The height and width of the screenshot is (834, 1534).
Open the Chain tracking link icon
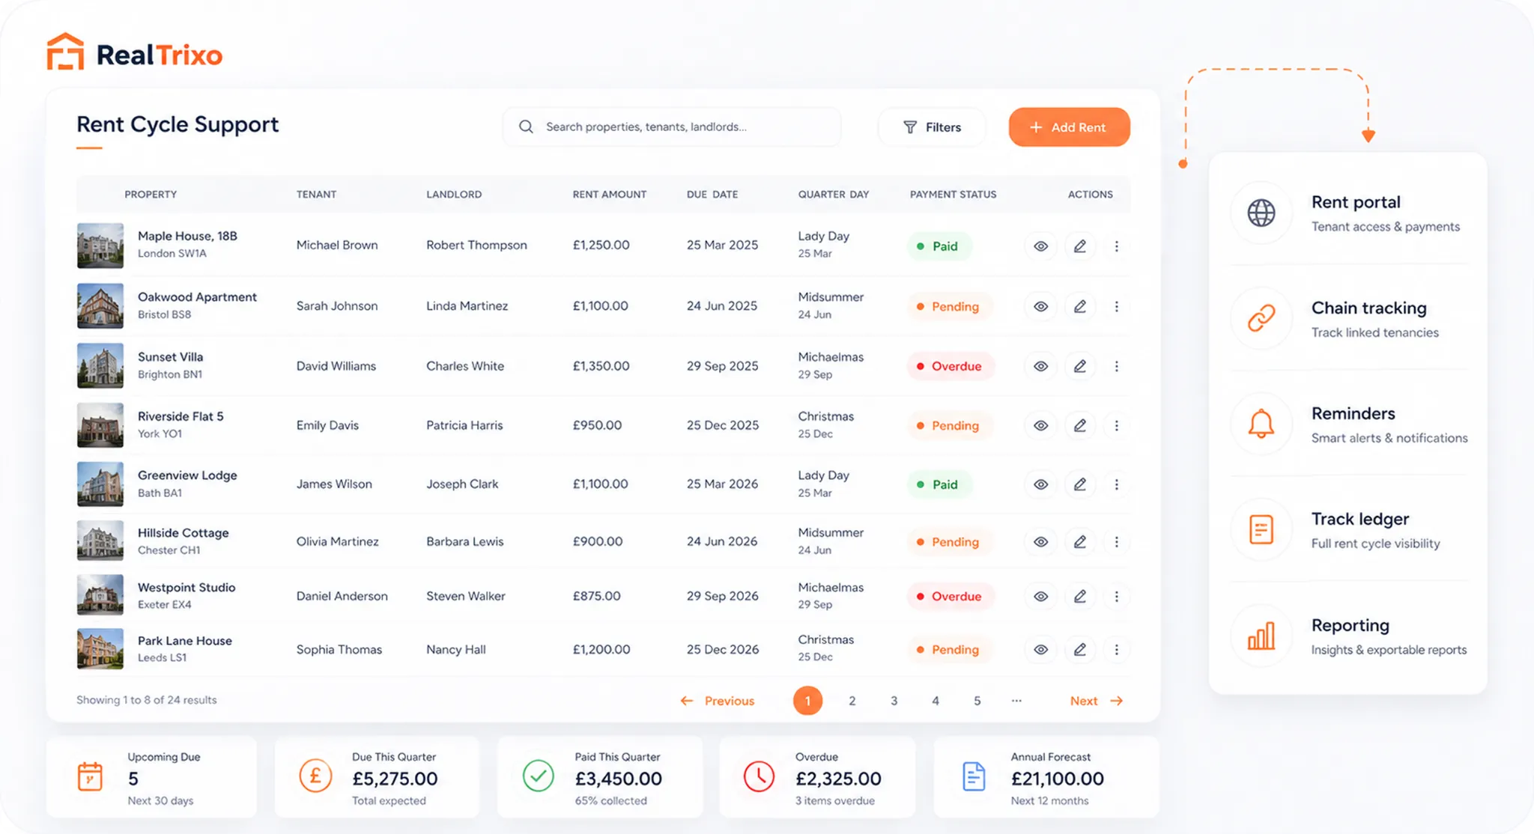1261,319
